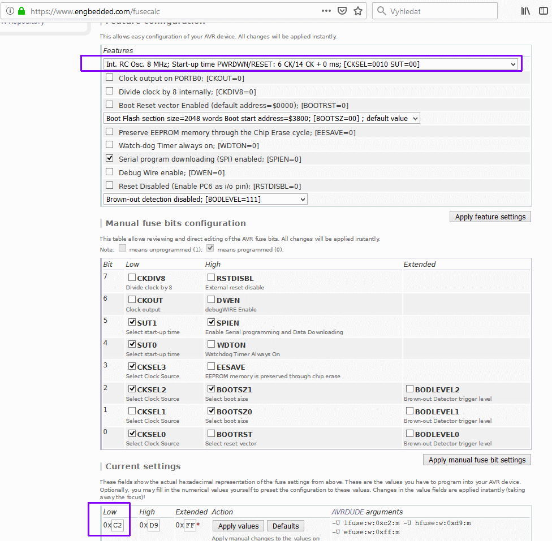Open the Firefox Library icon
Screen dimensions: 552x541
click(525, 11)
